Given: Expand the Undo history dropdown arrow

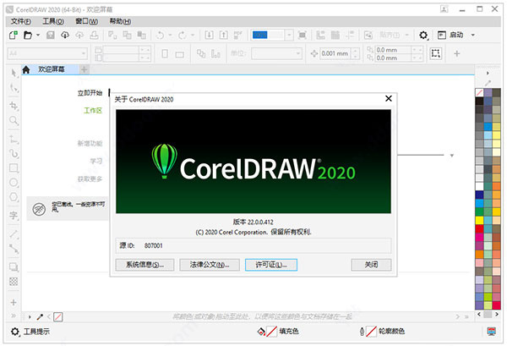Looking at the screenshot, I should (170, 35).
